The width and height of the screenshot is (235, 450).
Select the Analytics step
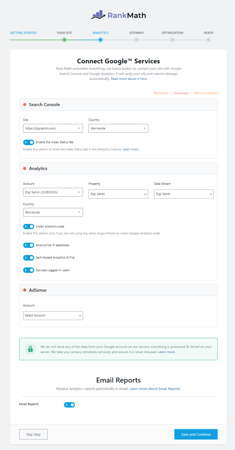coord(101,33)
